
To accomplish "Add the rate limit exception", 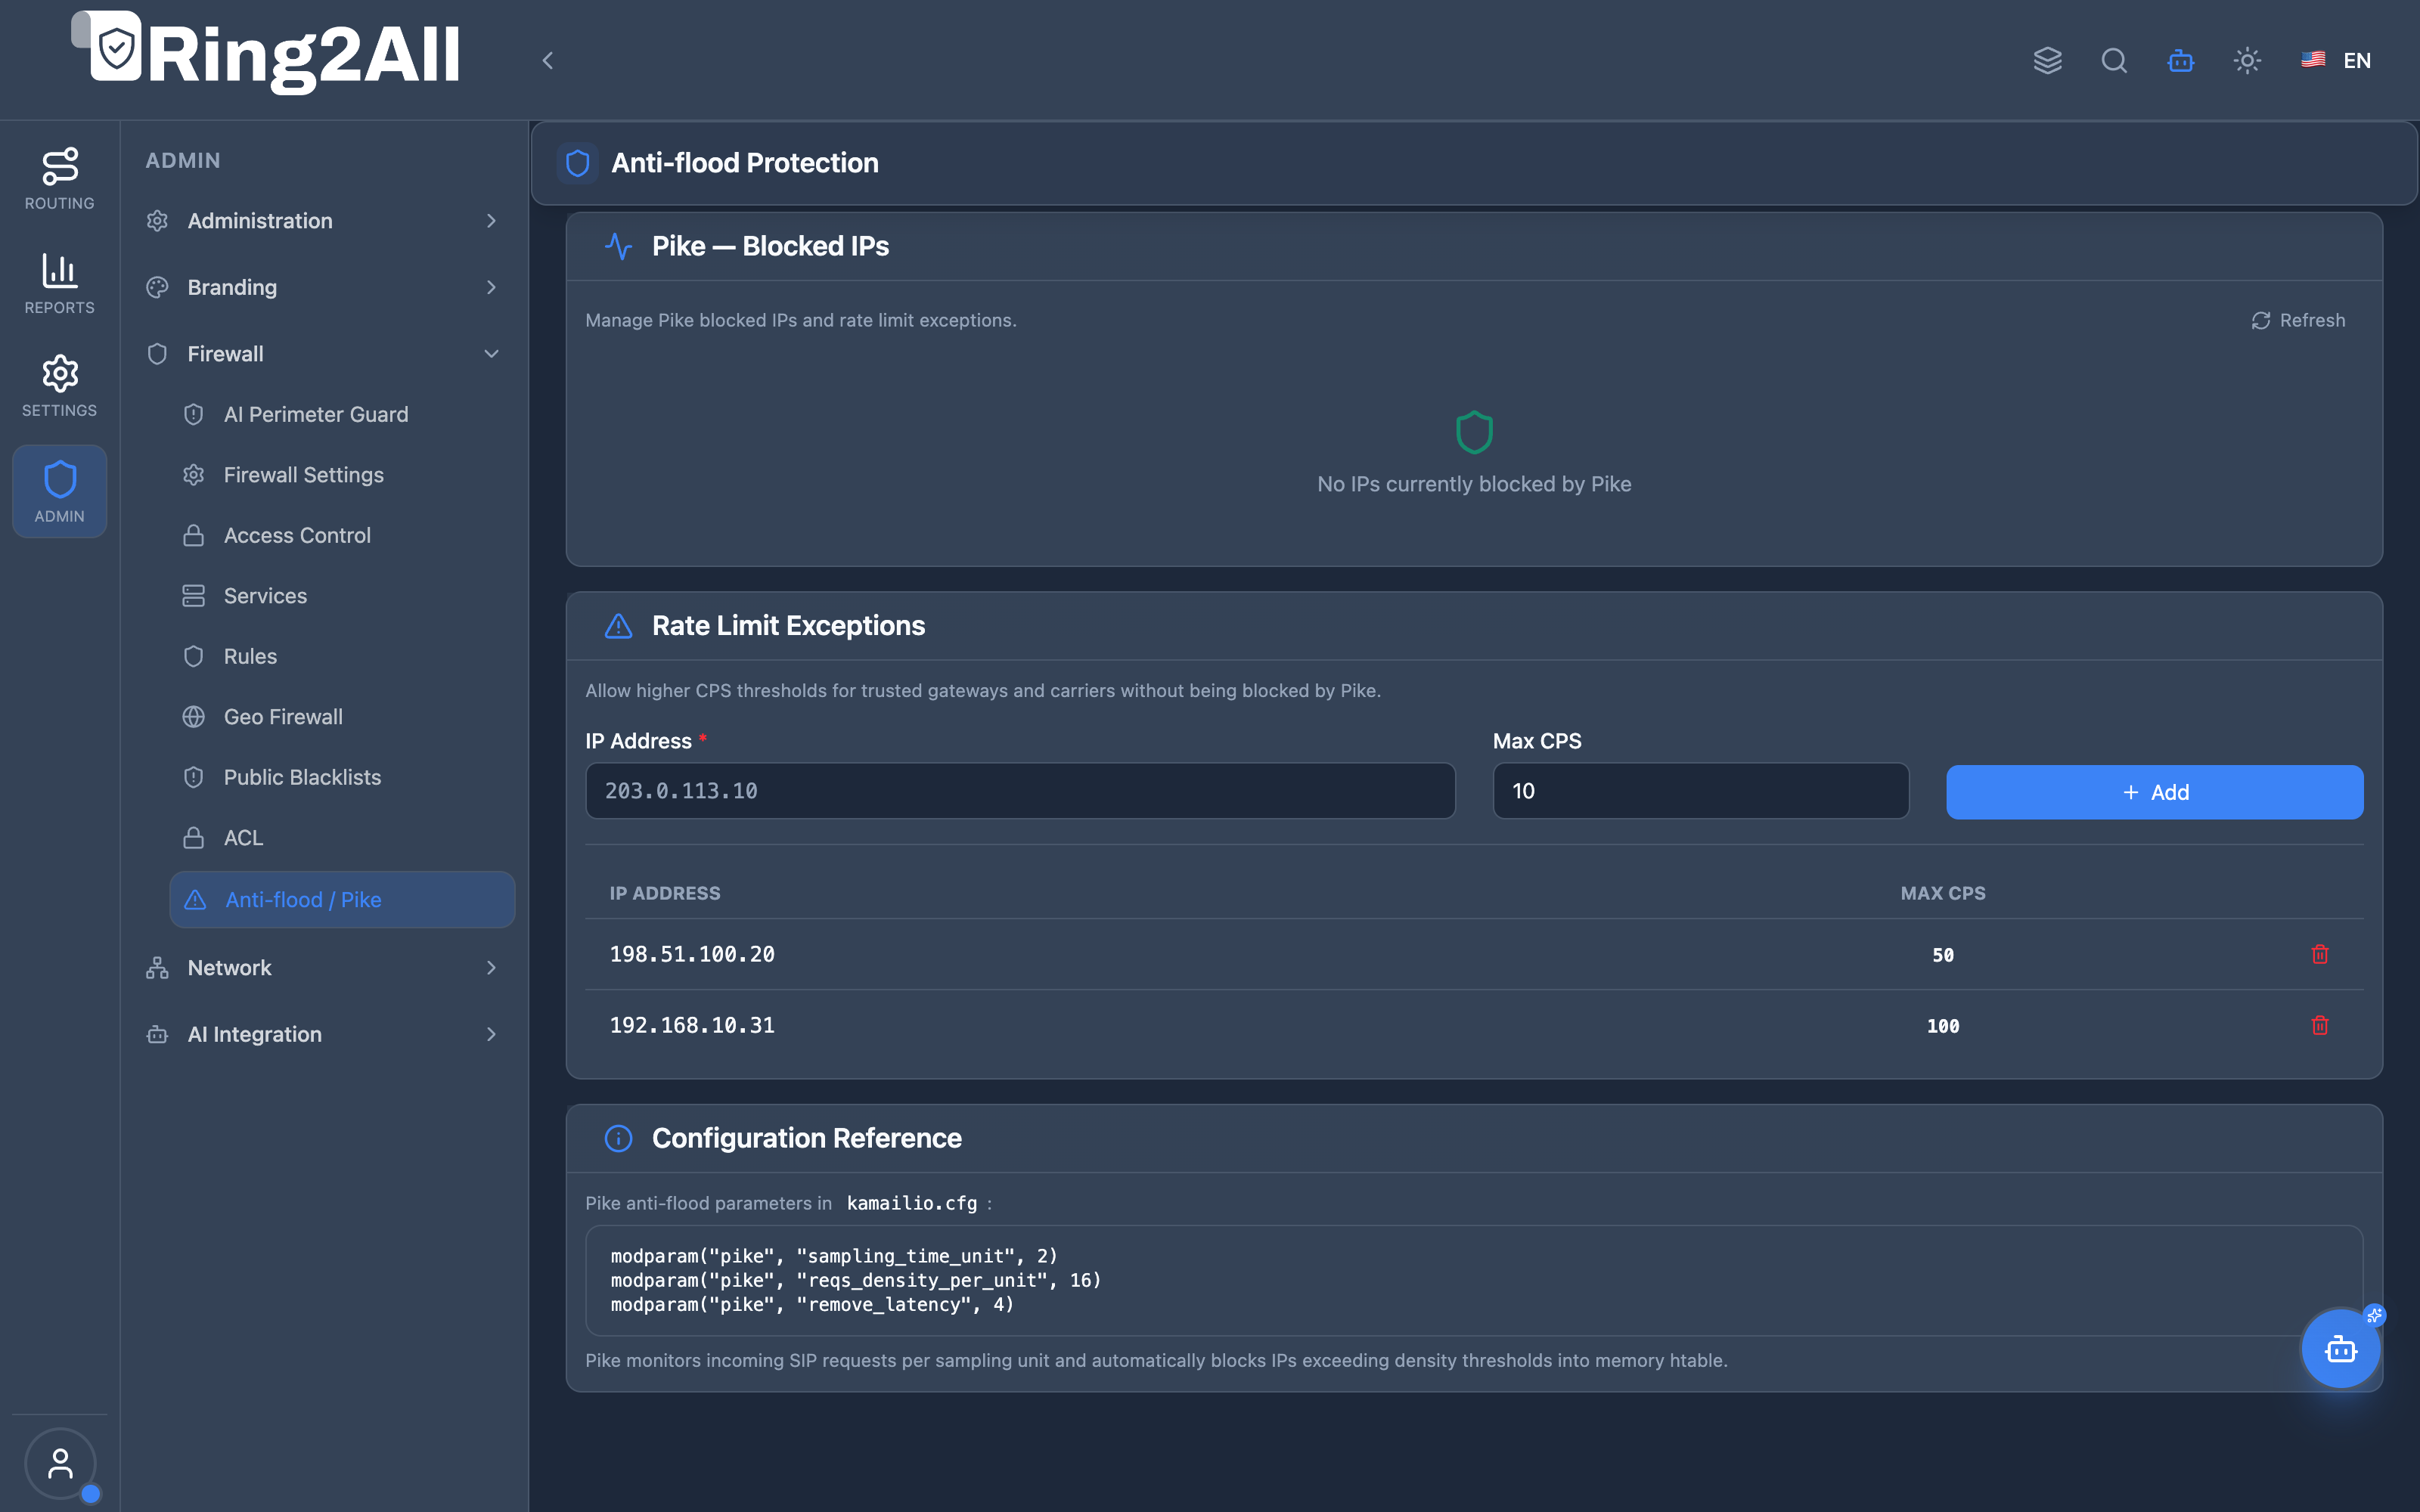I will coord(2154,792).
